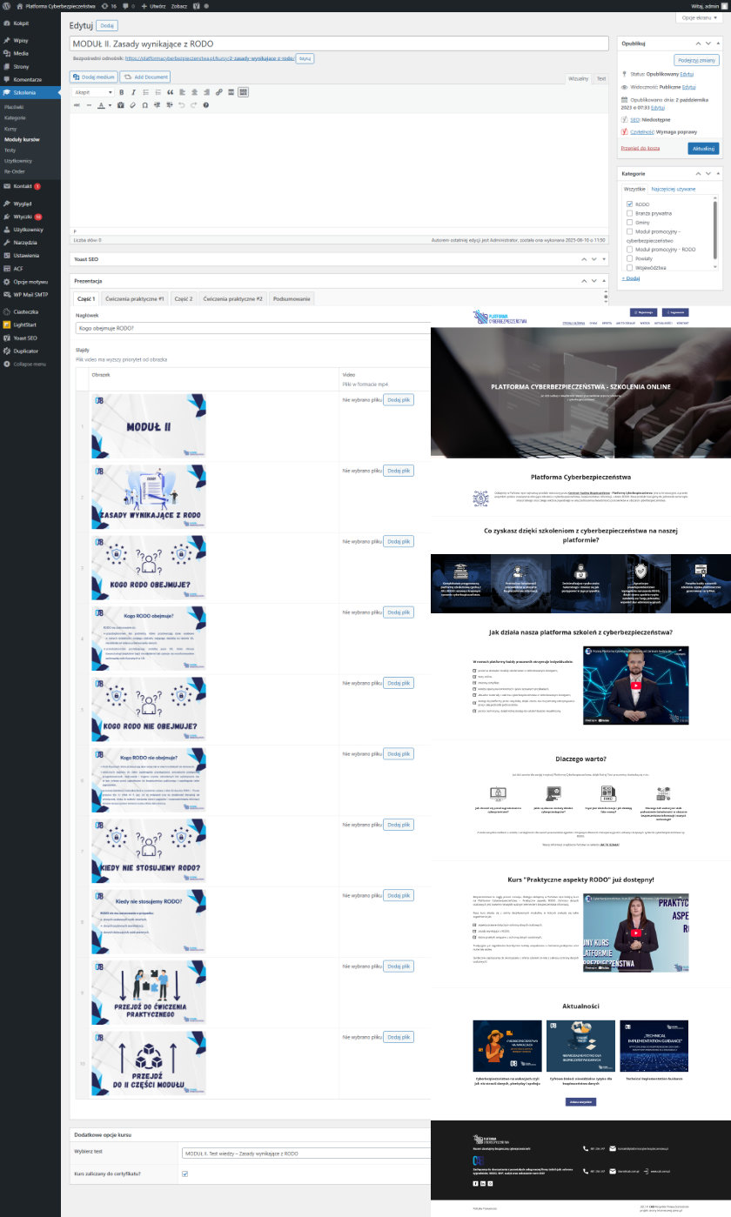Open the special character (Omega) picker
This screenshot has width=731, height=1217.
[144, 105]
